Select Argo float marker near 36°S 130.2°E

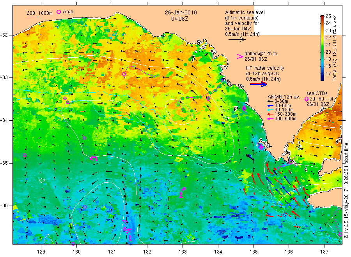(x=85, y=207)
